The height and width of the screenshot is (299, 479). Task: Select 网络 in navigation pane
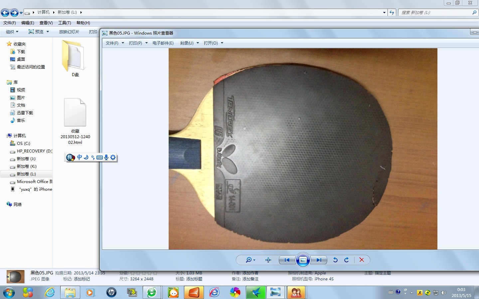tap(17, 204)
